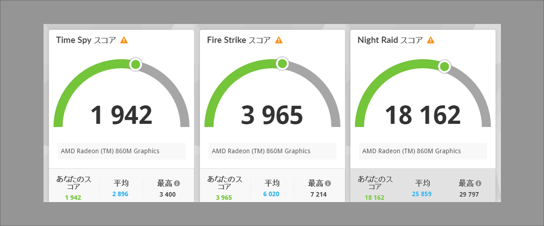Click the green small 1 942 your-score value
Screen dimensions: 544x226
(x=73, y=198)
